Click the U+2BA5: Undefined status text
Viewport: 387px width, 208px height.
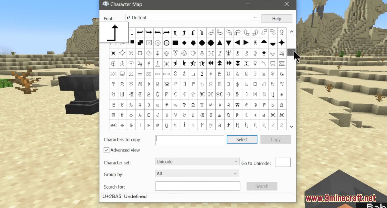[x=125, y=197]
